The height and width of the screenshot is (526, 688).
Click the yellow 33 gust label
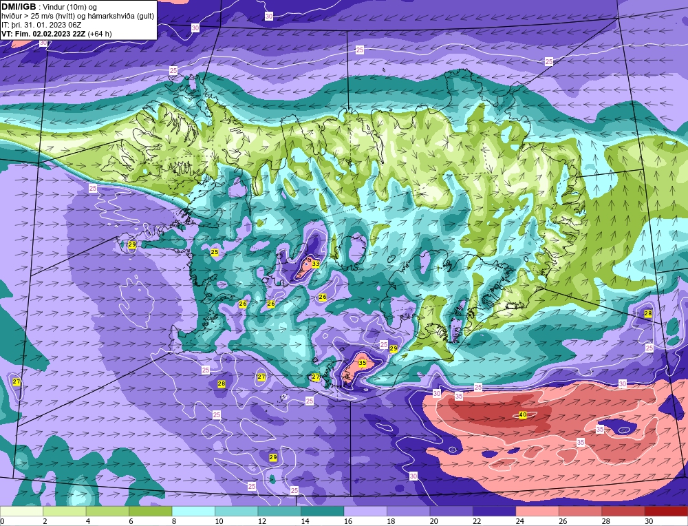(316, 264)
